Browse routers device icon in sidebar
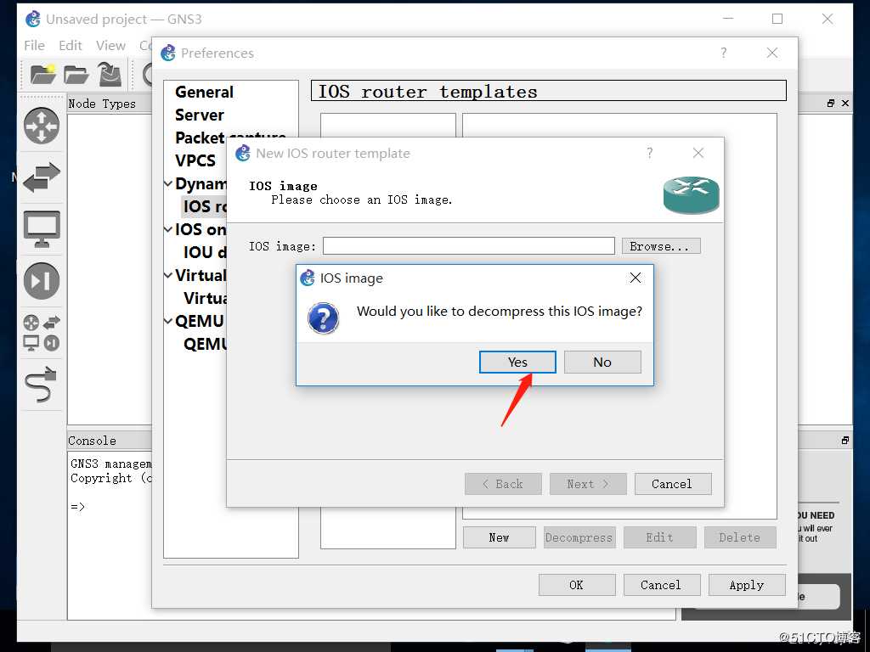The width and height of the screenshot is (870, 652). click(42, 126)
